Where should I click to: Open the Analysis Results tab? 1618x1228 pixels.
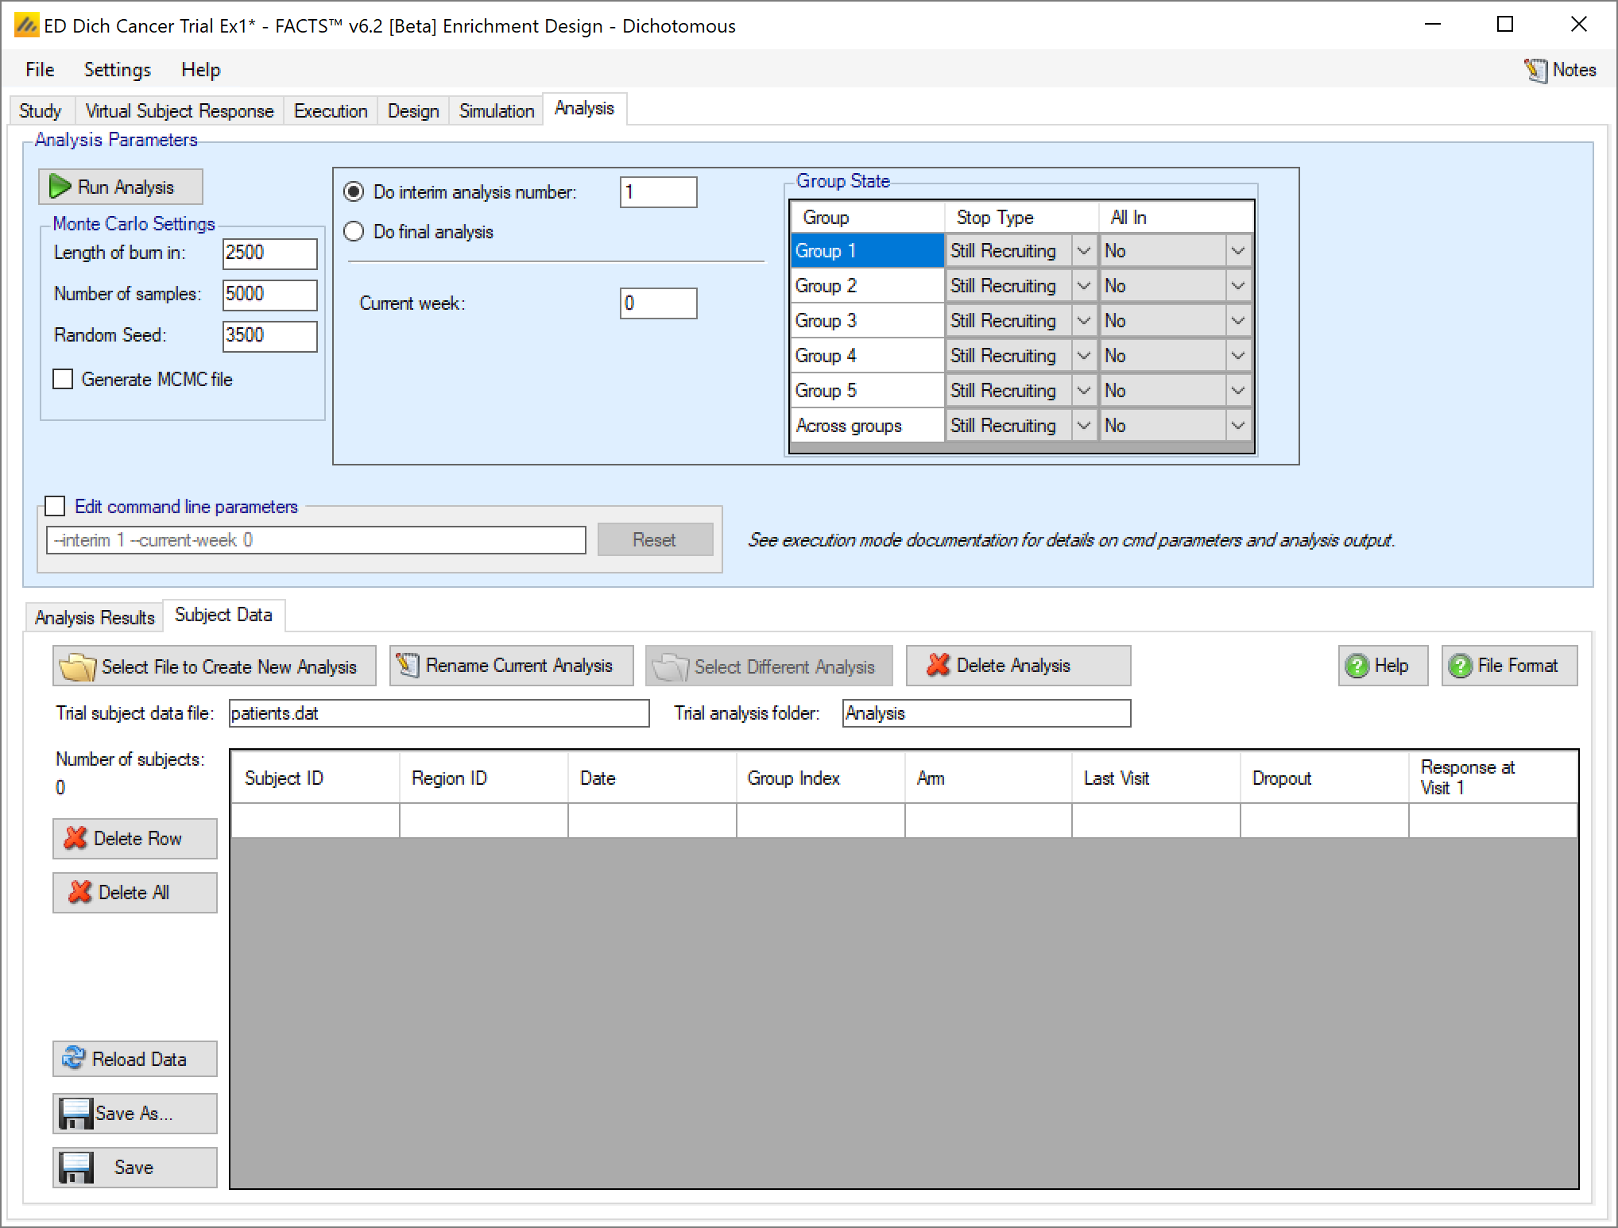pyautogui.click(x=95, y=617)
